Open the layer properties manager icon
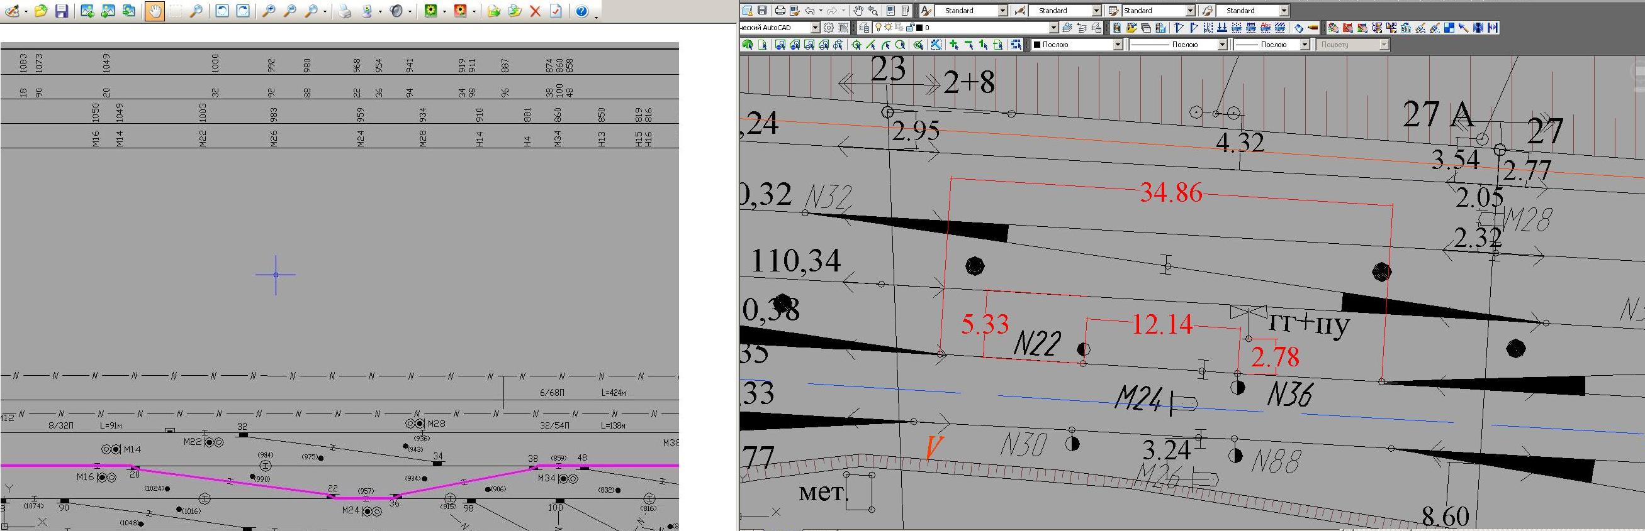The image size is (1645, 531). pos(864,28)
